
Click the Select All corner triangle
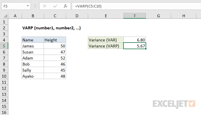(x=5, y=16)
